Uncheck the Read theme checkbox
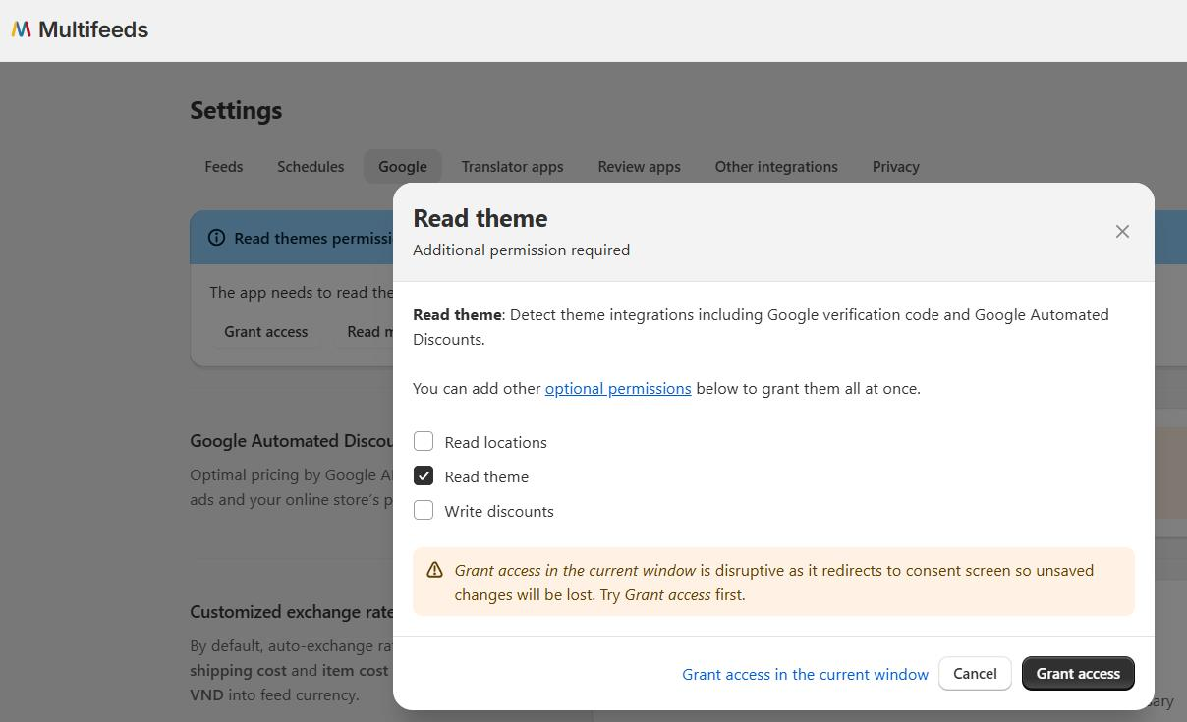The width and height of the screenshot is (1187, 722). click(x=424, y=475)
